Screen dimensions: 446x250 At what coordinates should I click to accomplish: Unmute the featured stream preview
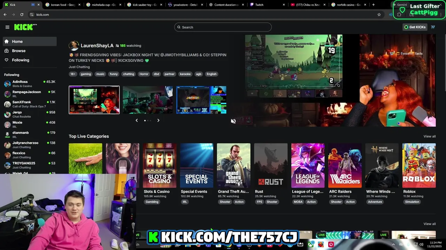(233, 121)
